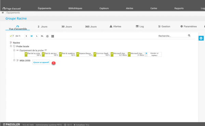Switch to the 30 Jours tab

tap(67, 27)
